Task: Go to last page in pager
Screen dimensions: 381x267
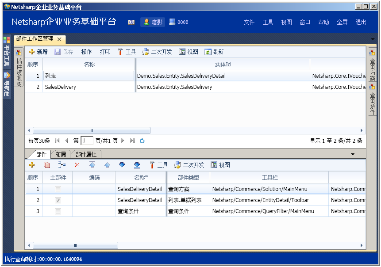Action: [132, 141]
